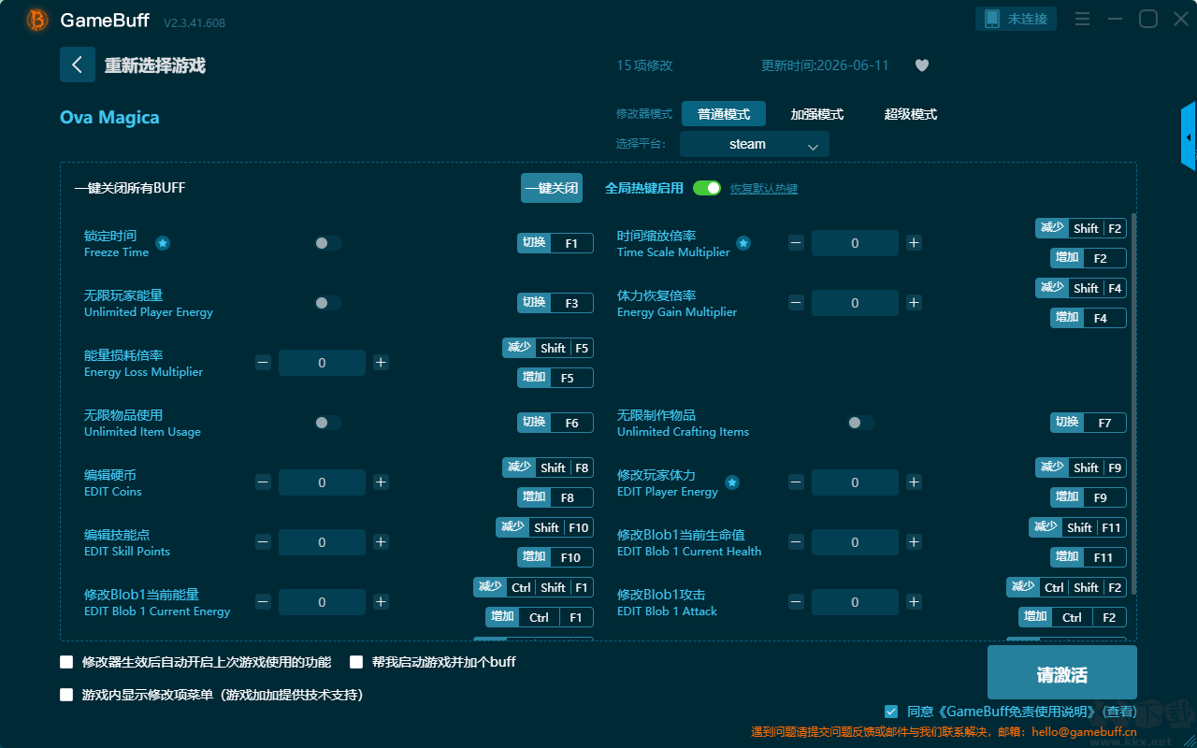Click the EDIT Blob 1 Attack value field
This screenshot has height=748, width=1197.
(855, 602)
